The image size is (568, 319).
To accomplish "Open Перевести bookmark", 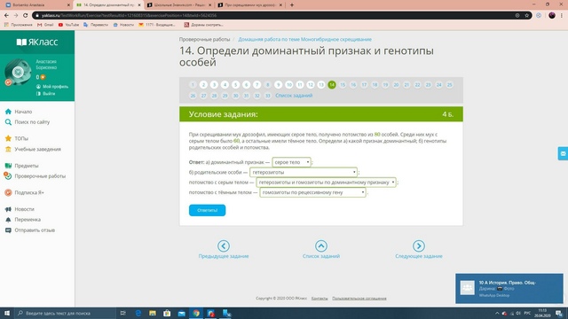I will pos(96,25).
